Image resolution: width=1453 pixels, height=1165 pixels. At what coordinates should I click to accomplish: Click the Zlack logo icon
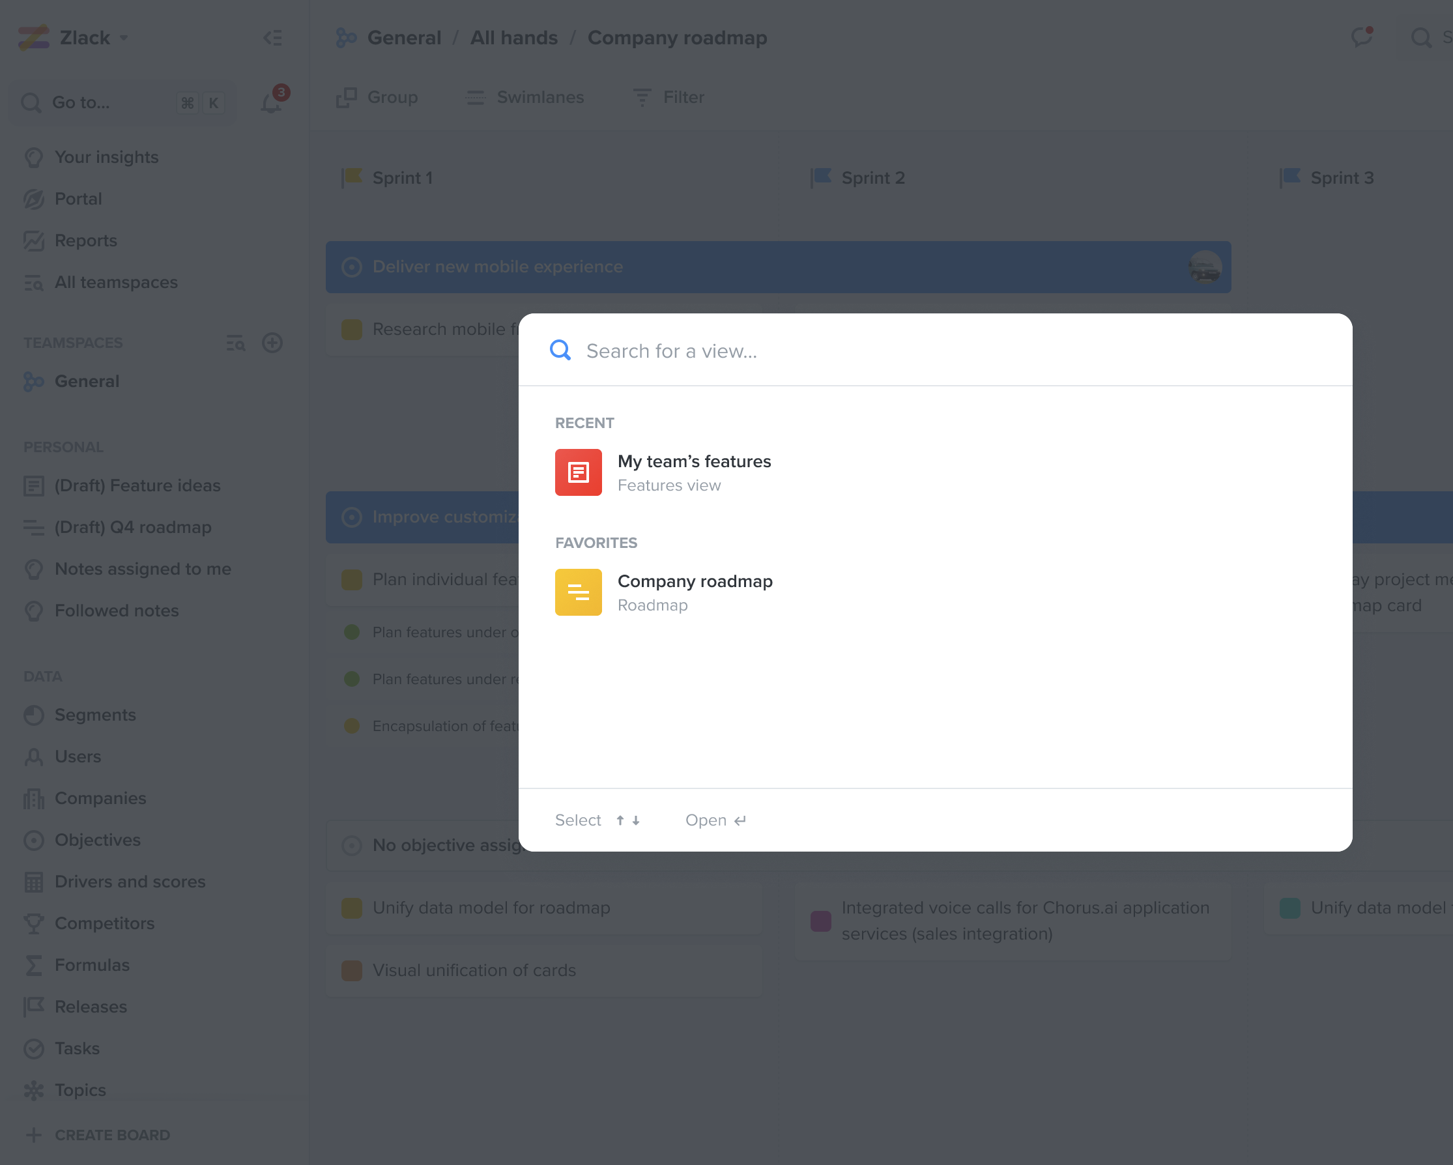pyautogui.click(x=34, y=38)
